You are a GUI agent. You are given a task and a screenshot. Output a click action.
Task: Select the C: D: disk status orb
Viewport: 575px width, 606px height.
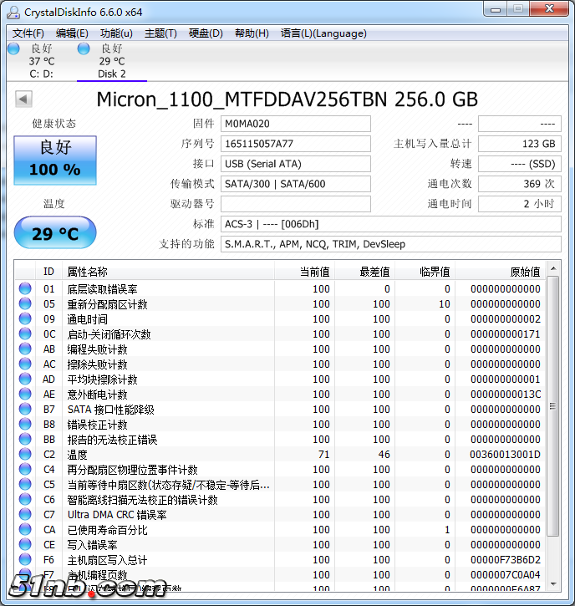click(13, 49)
